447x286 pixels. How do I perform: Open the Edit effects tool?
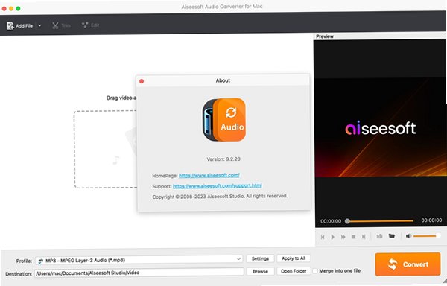point(85,25)
